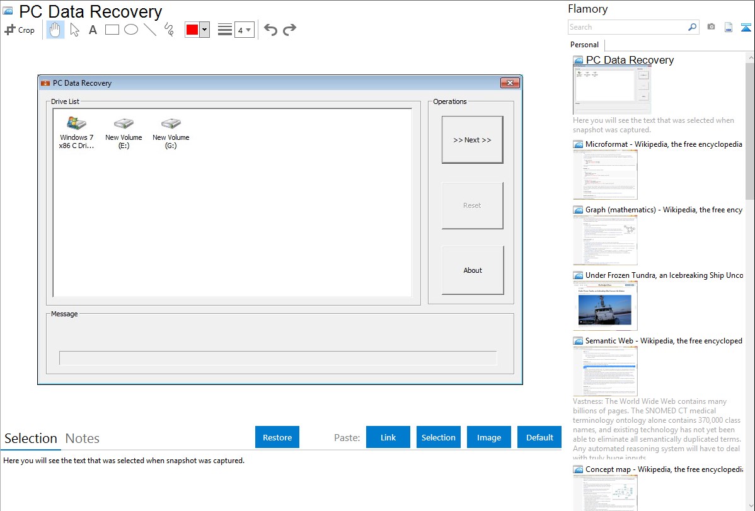Open the Graph (mathematics) snapshot title

pos(664,210)
